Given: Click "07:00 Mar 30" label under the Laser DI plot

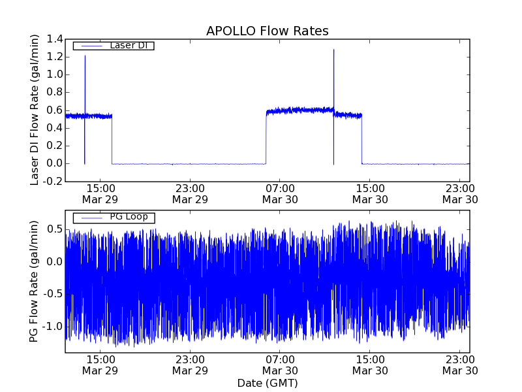Looking at the screenshot, I should click(x=280, y=194).
